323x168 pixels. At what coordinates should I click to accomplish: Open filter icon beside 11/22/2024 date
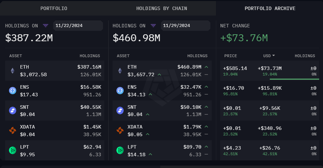pos(46,26)
